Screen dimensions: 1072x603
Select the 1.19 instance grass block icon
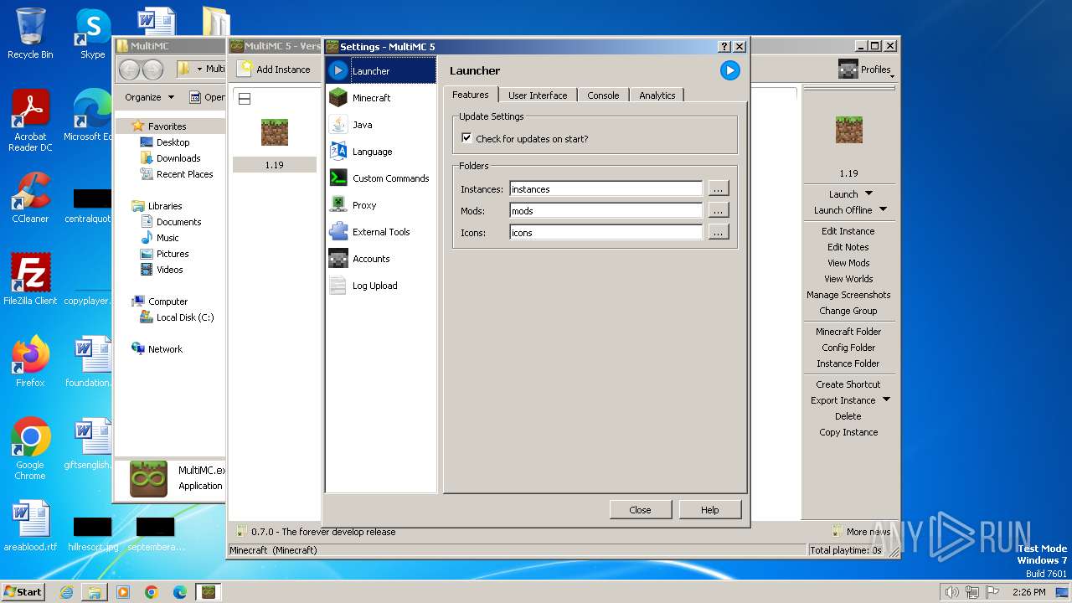(275, 132)
